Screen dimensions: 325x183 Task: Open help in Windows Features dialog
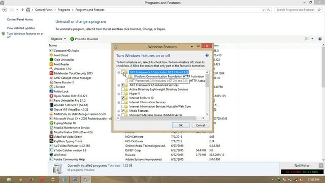pyautogui.click(x=207, y=55)
